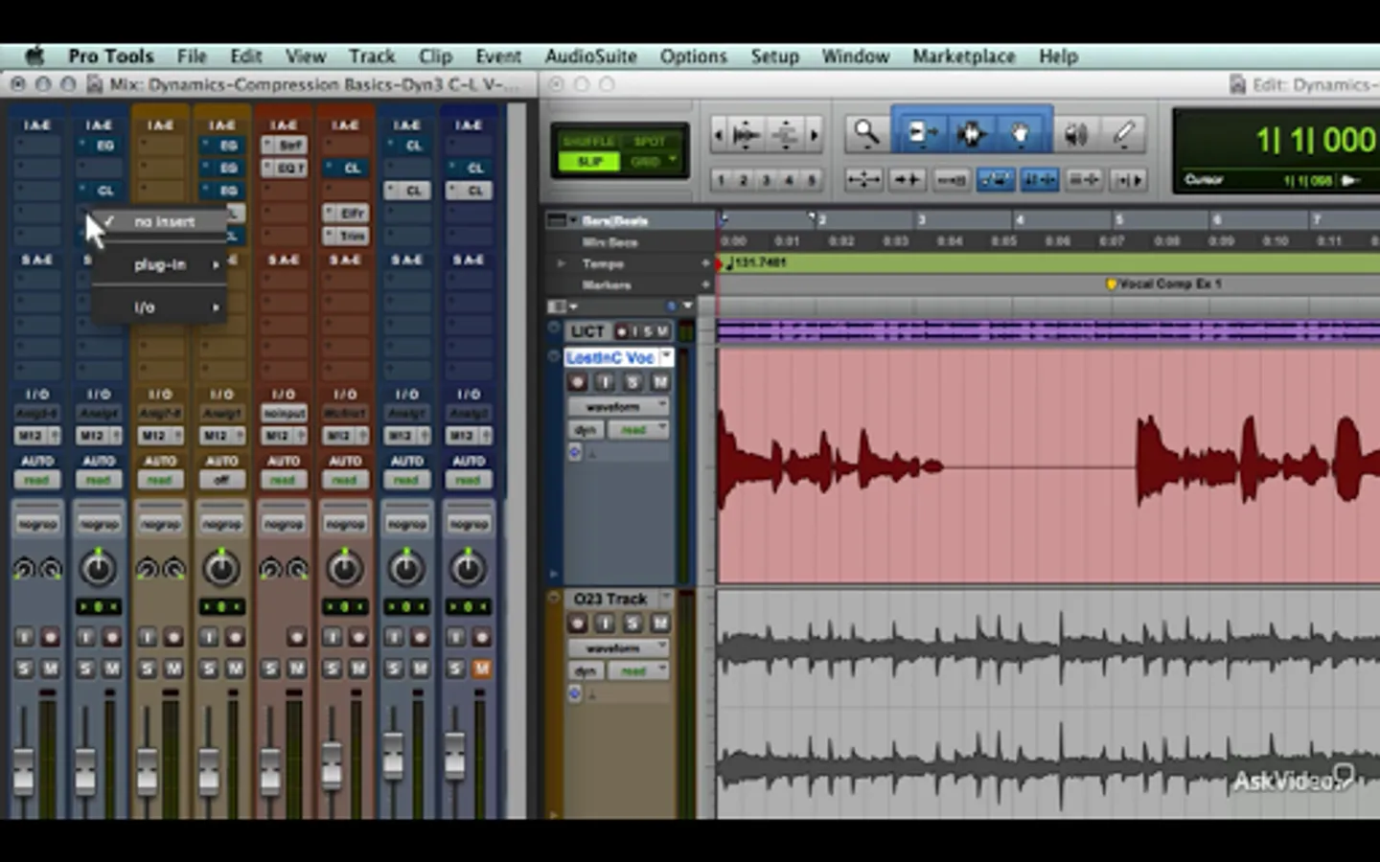This screenshot has width=1380, height=862.
Task: Select the Selector waveform tool
Action: (971, 133)
